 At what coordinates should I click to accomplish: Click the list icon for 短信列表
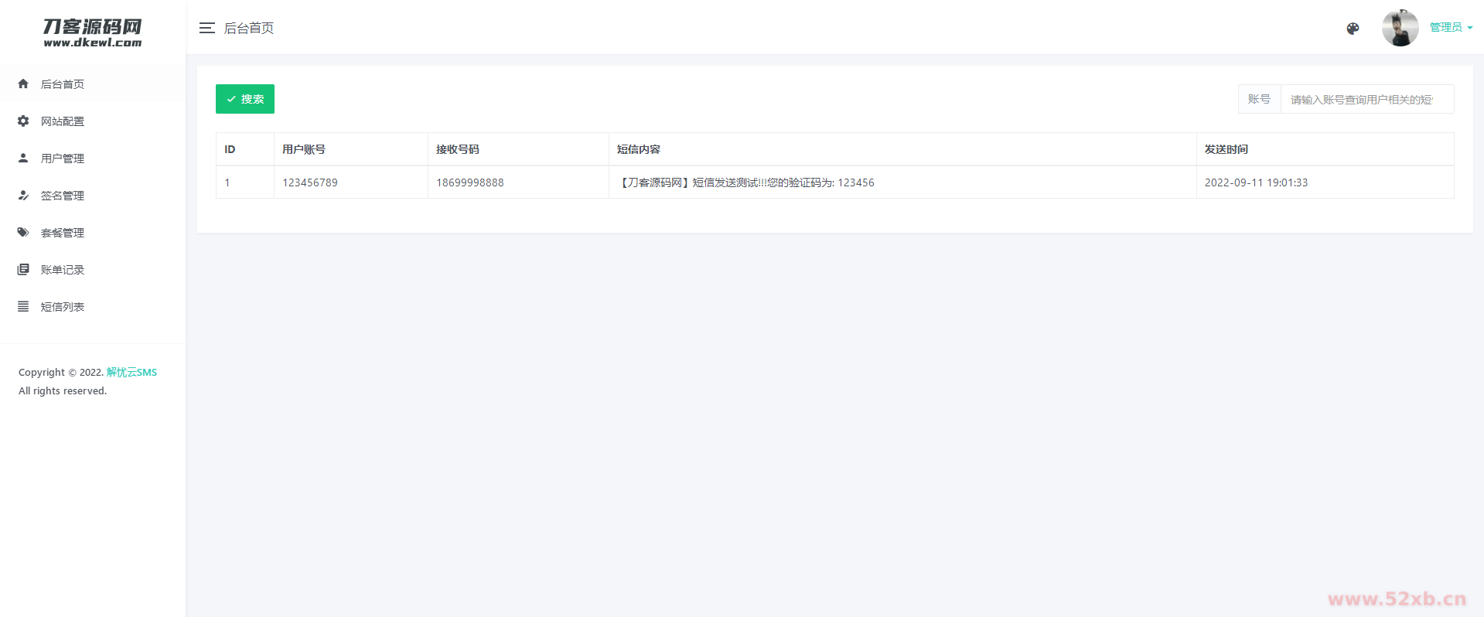pos(23,306)
